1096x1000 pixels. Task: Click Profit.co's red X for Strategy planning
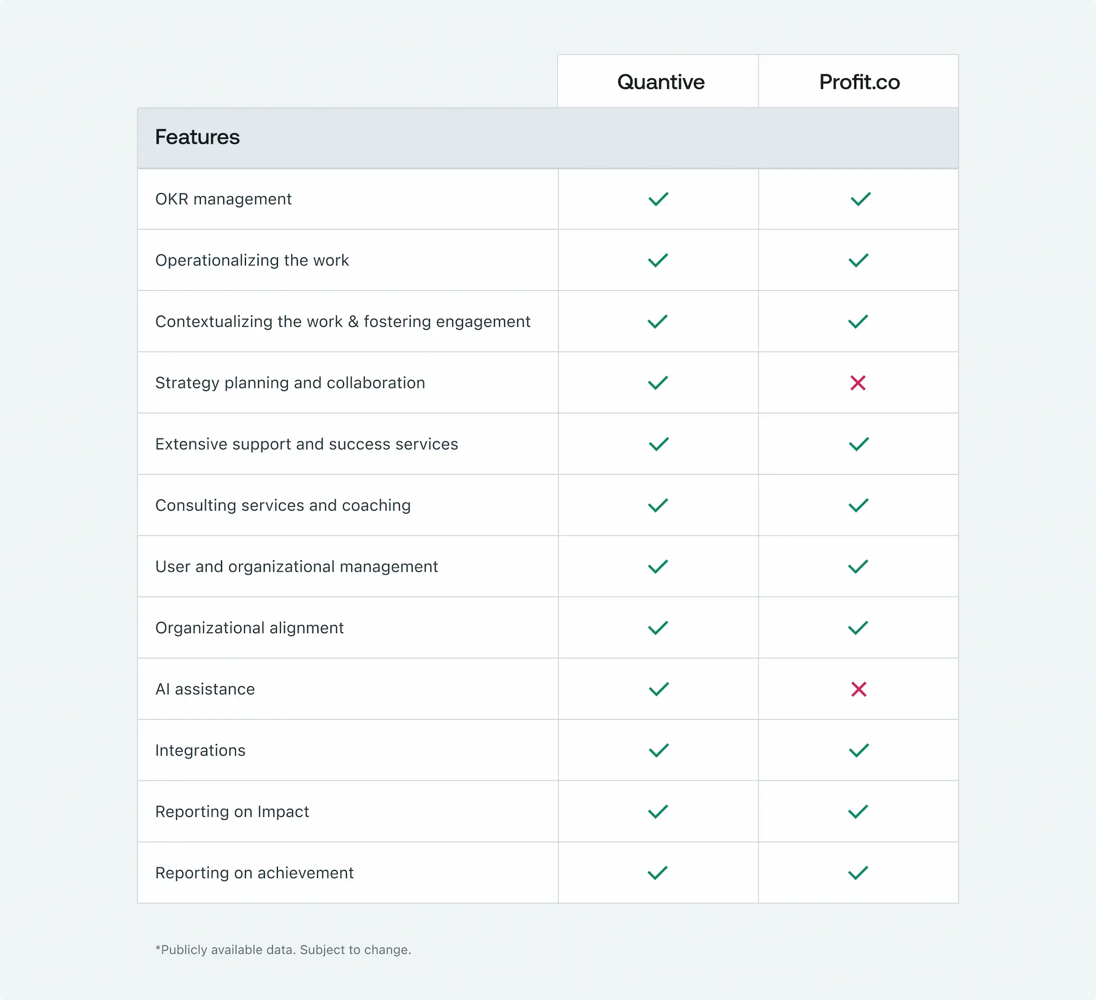[857, 383]
